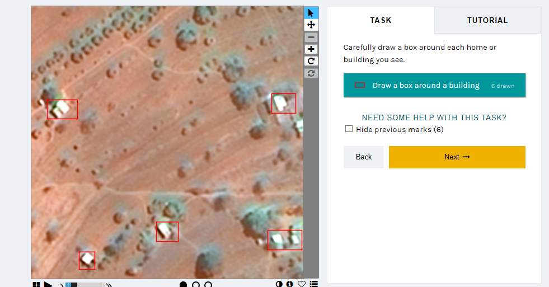
Task: Open the subject info icon
Action: coord(289,284)
